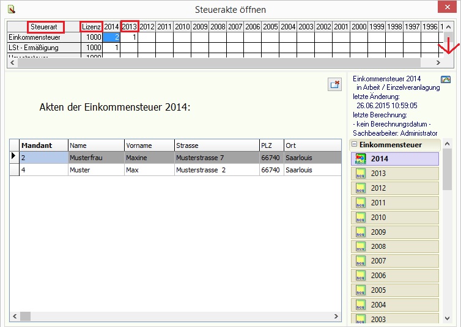Select the 2013 column header
461x327 pixels.
(129, 27)
